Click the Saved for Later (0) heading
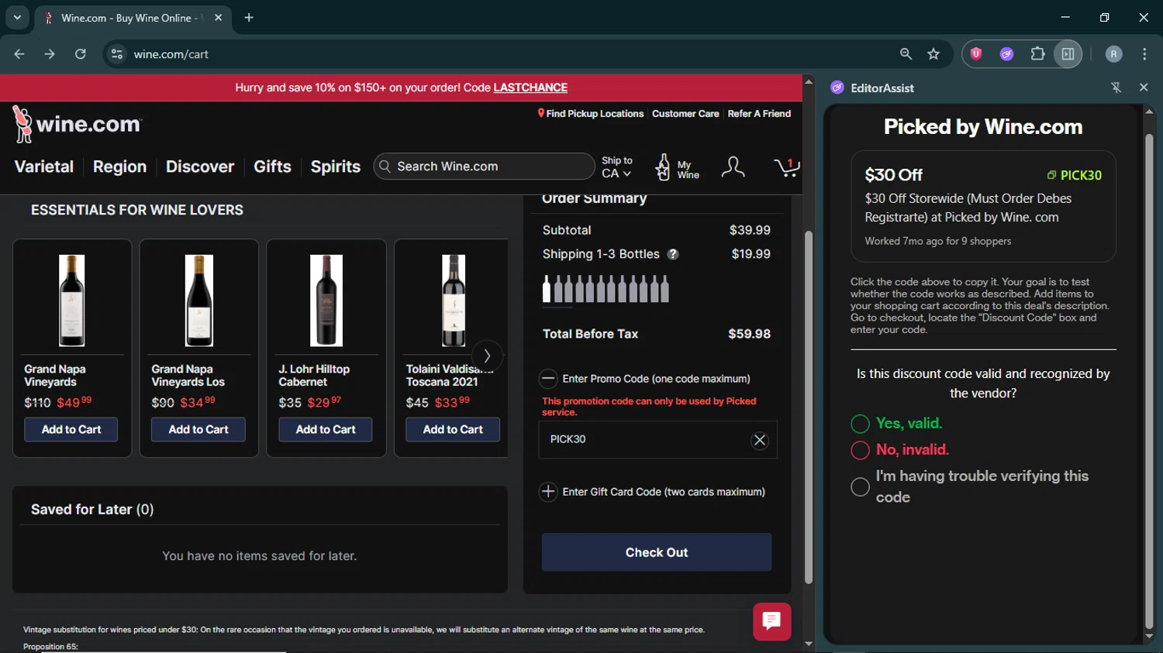 [92, 509]
